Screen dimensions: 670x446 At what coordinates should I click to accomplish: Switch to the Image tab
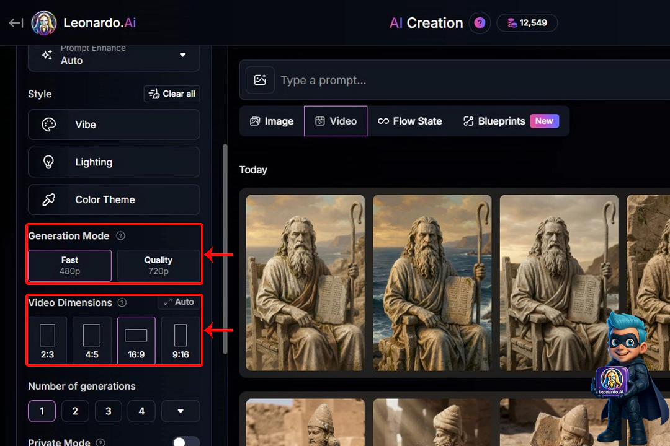click(272, 121)
